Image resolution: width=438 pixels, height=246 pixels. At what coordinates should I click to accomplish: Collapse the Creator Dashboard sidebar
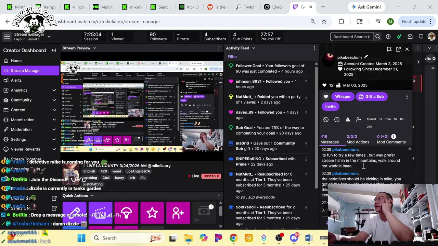(x=54, y=50)
